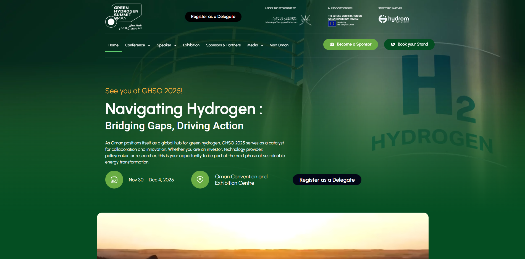Image resolution: width=525 pixels, height=259 pixels.
Task: Open the Visit Oman link
Action: pyautogui.click(x=279, y=45)
